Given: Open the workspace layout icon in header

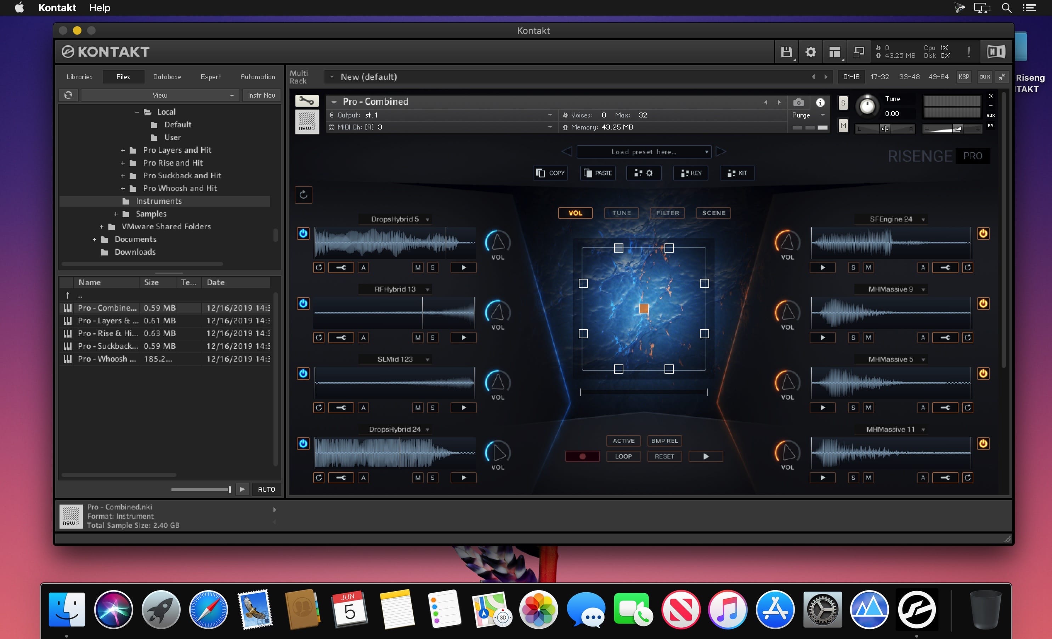Looking at the screenshot, I should click(x=835, y=52).
